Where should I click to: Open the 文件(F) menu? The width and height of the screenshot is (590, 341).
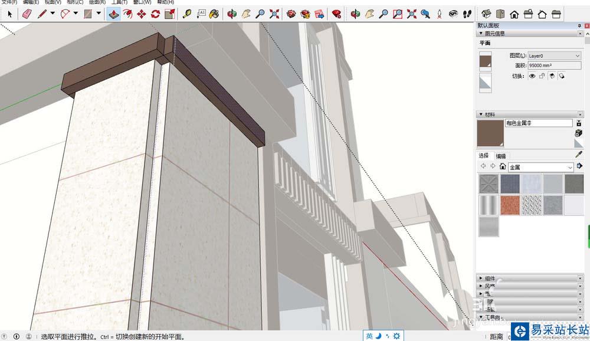point(9,2)
